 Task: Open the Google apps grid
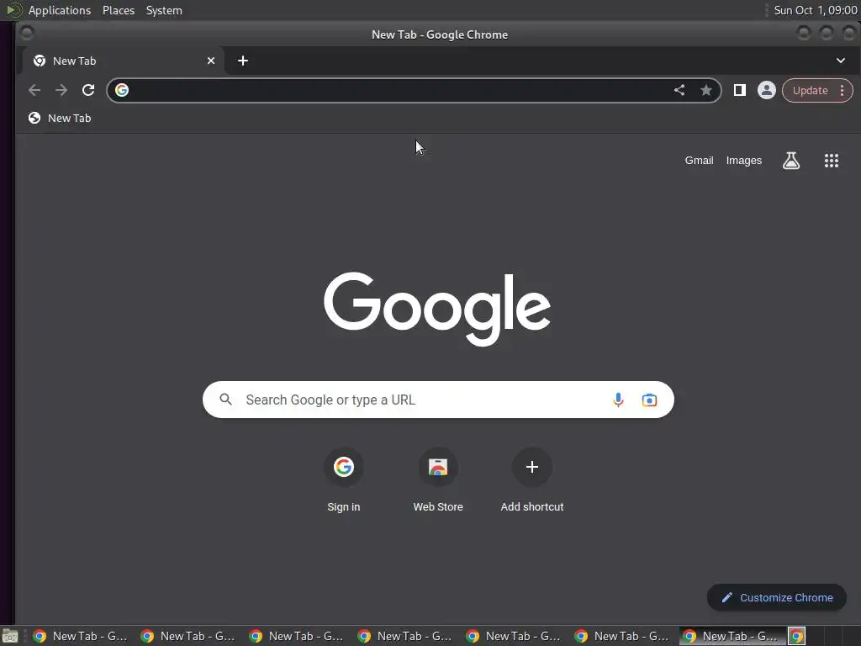(x=832, y=161)
